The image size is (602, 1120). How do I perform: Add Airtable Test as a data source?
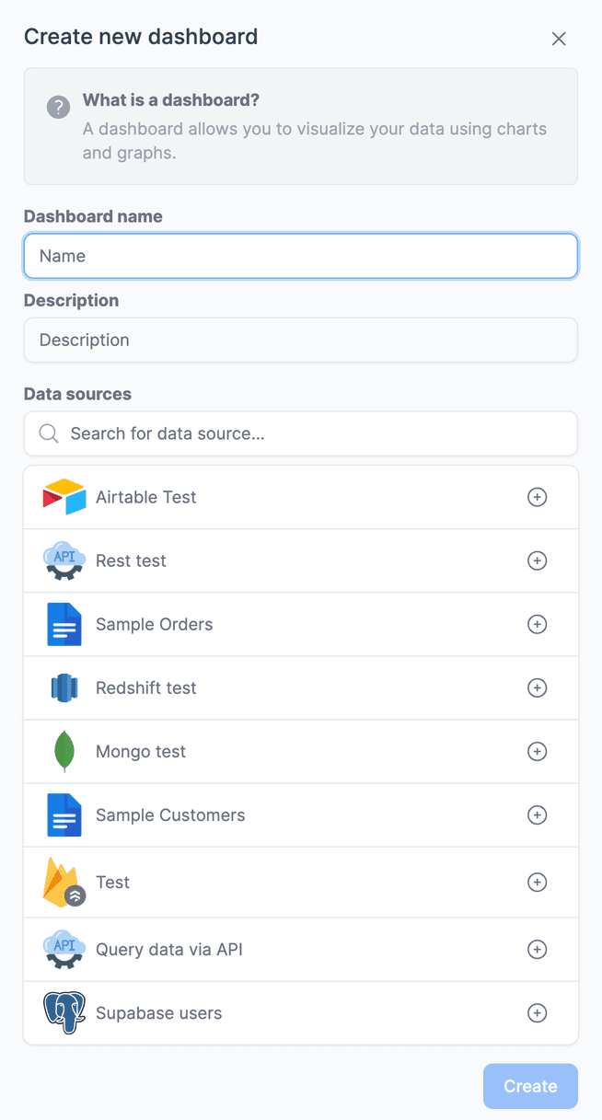coord(537,497)
